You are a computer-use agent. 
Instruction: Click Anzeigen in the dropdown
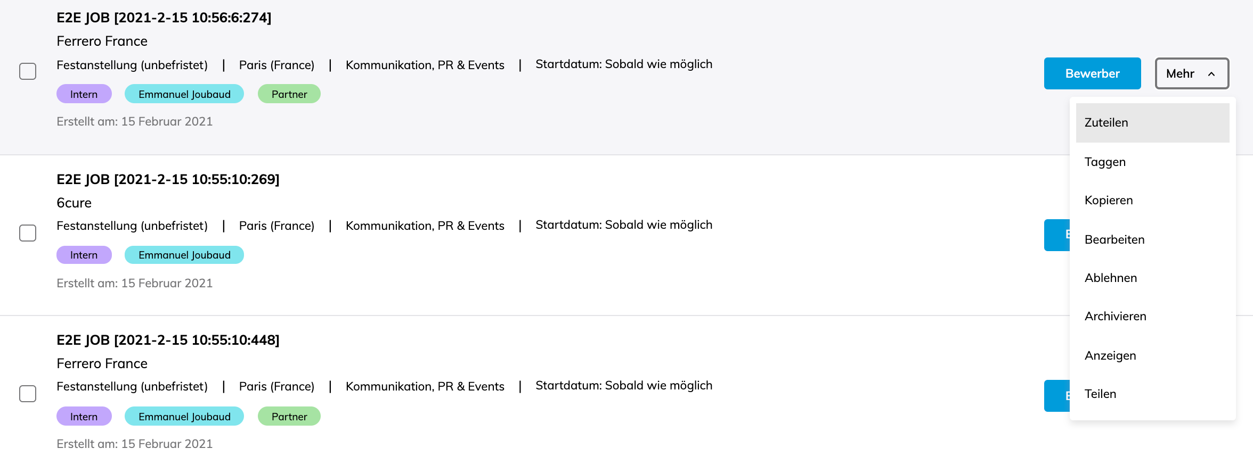(1110, 355)
